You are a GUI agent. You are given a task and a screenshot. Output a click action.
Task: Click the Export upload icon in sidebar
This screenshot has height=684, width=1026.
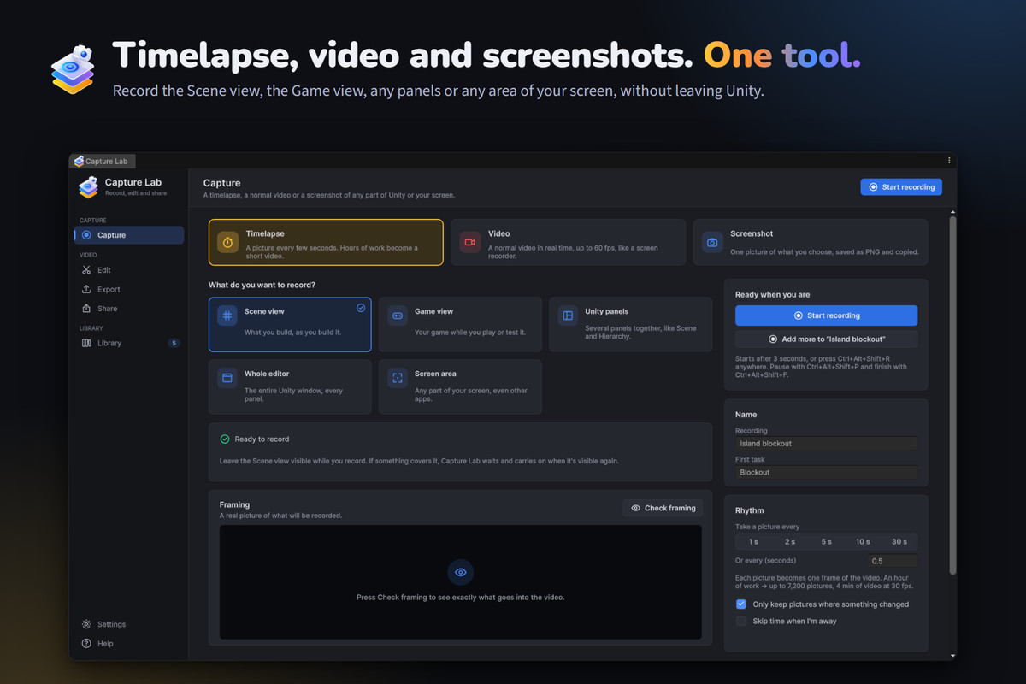tap(86, 289)
